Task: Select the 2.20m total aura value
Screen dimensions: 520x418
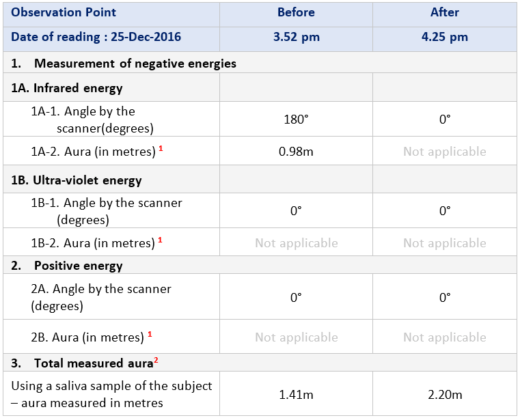Action: click(x=444, y=394)
